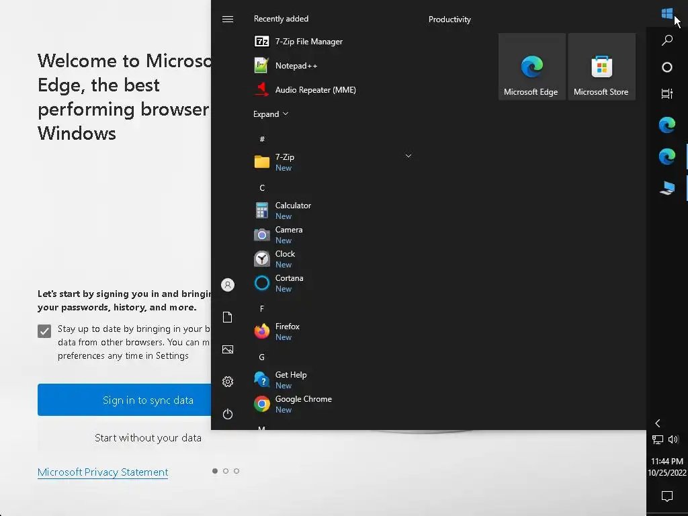Screen dimensions: 688x516
Task: Open the notification center icon
Action: coord(667,497)
